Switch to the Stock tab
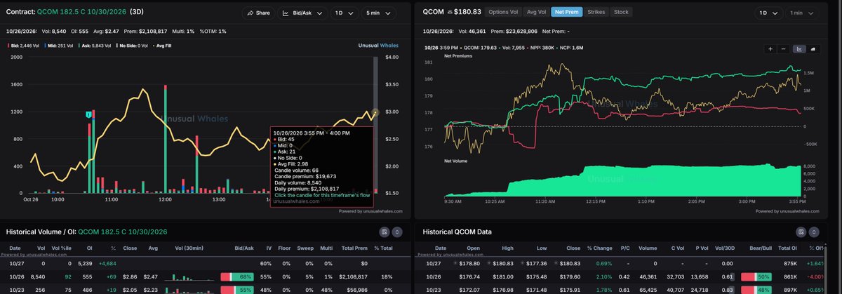Viewport: 842px width, 294px height. point(621,12)
